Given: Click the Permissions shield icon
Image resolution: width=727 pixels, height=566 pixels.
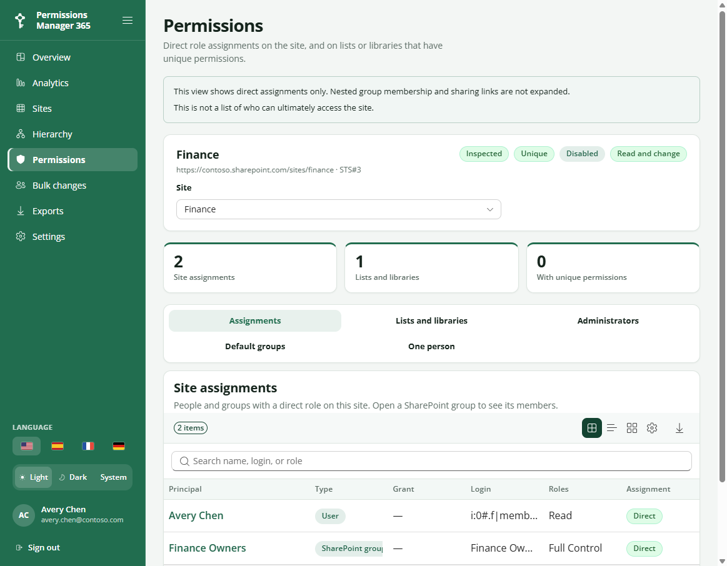Looking at the screenshot, I should [21, 159].
